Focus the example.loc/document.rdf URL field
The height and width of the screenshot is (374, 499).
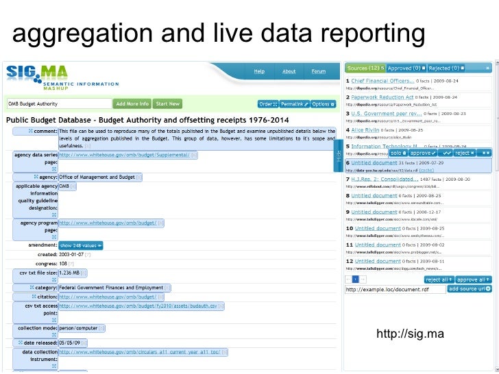tap(395, 289)
